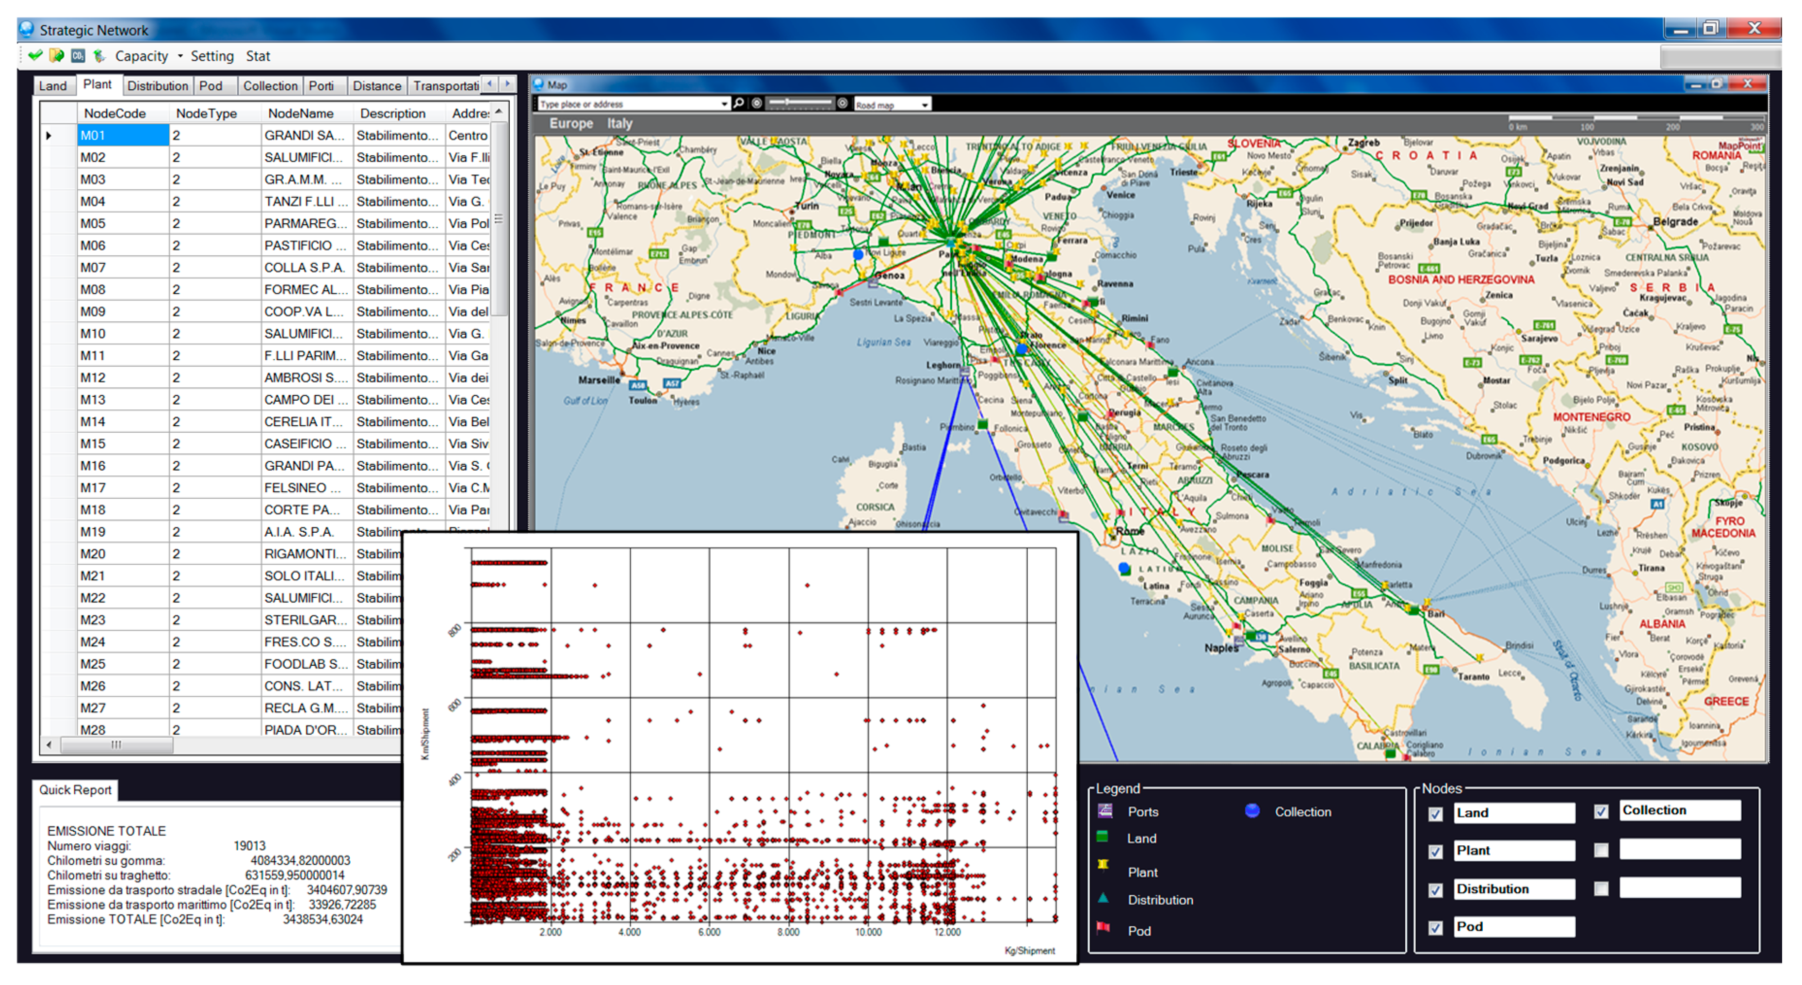
Task: Click the map zoom slider
Action: coord(799,103)
